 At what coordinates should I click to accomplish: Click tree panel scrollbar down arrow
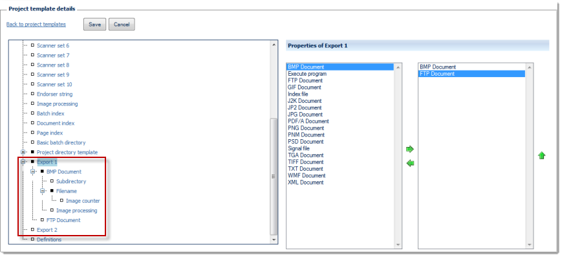274,240
